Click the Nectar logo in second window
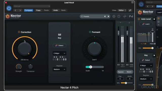Viewport: 162px width, 91px height. pyautogui.click(x=140, y=12)
